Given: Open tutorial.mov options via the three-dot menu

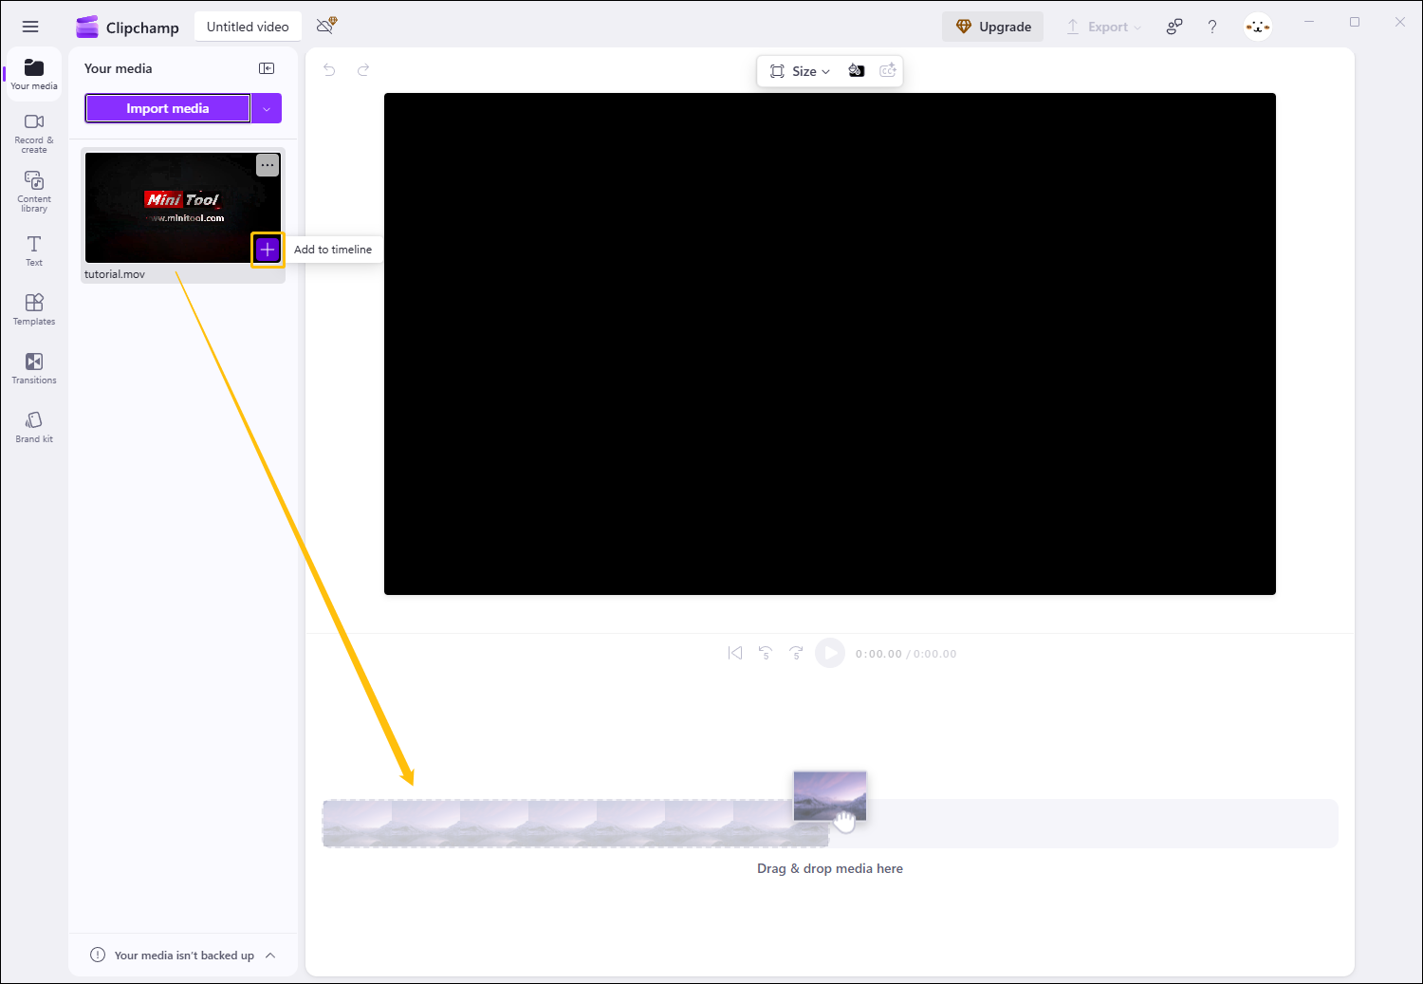Looking at the screenshot, I should [x=268, y=165].
